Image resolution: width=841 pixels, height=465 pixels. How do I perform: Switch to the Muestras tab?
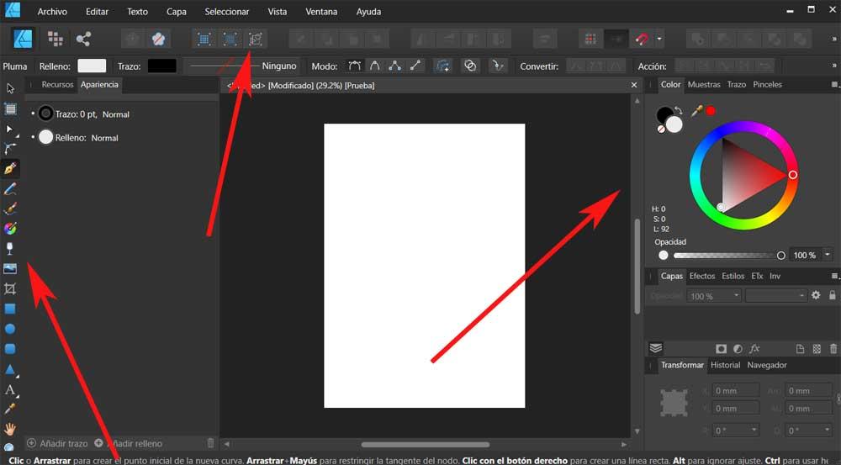(x=704, y=85)
